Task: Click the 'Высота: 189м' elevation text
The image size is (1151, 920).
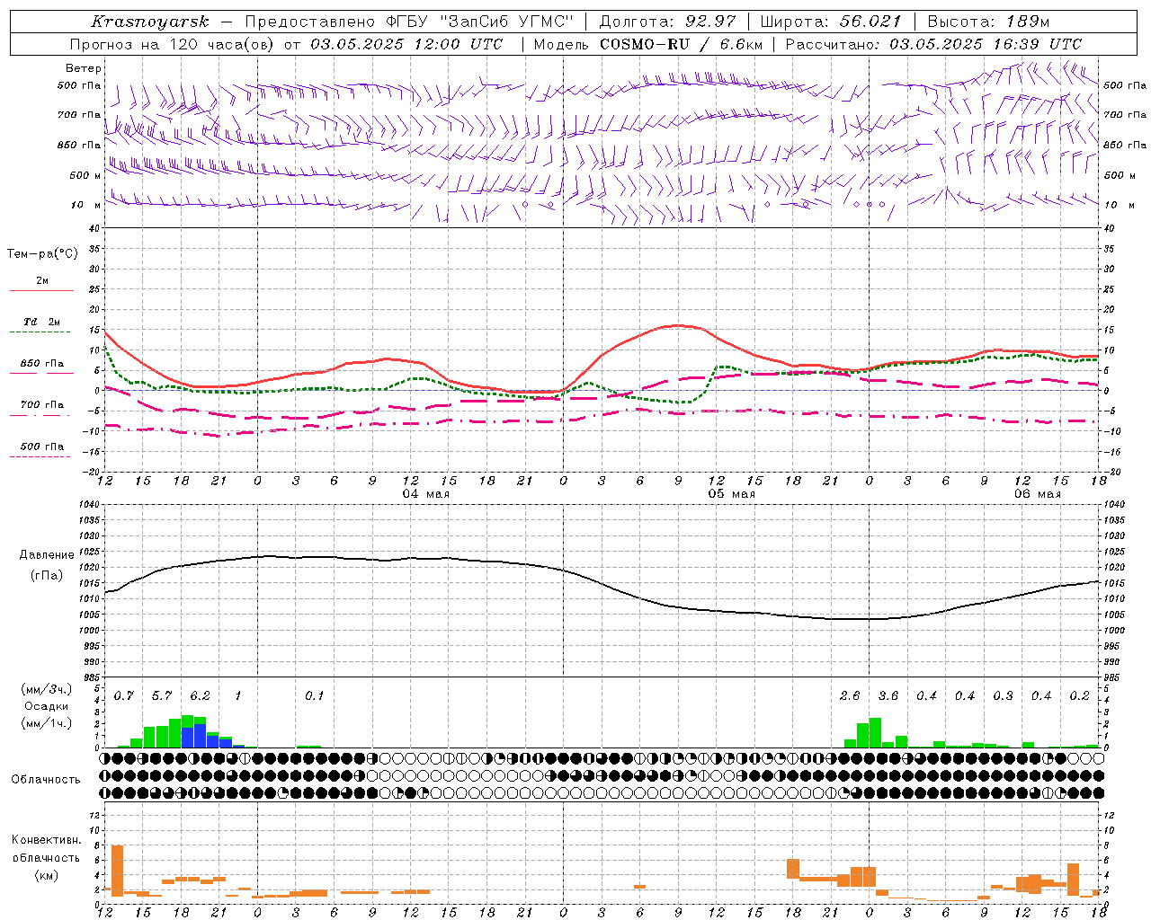Action: pos(988,22)
